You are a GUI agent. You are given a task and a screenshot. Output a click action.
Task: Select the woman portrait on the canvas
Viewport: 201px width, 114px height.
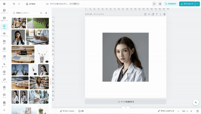(x=125, y=57)
